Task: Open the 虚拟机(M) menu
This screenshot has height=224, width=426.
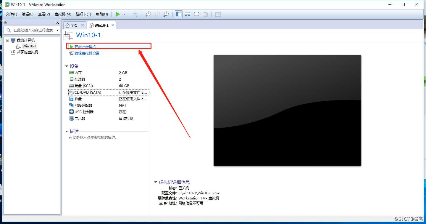Action: [x=63, y=14]
